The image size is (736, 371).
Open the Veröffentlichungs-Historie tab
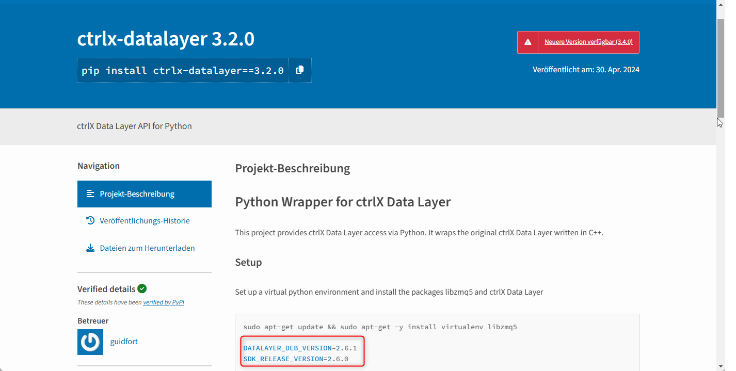pos(145,221)
